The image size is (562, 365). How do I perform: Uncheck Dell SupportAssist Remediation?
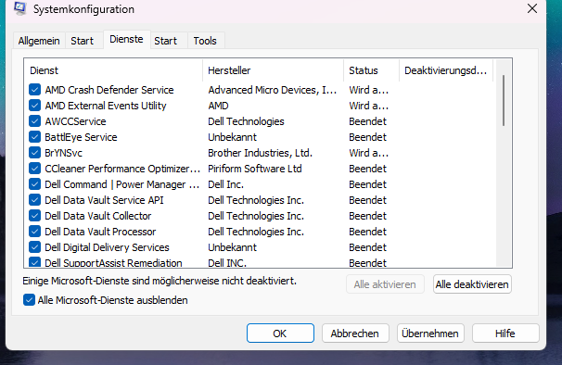click(34, 262)
